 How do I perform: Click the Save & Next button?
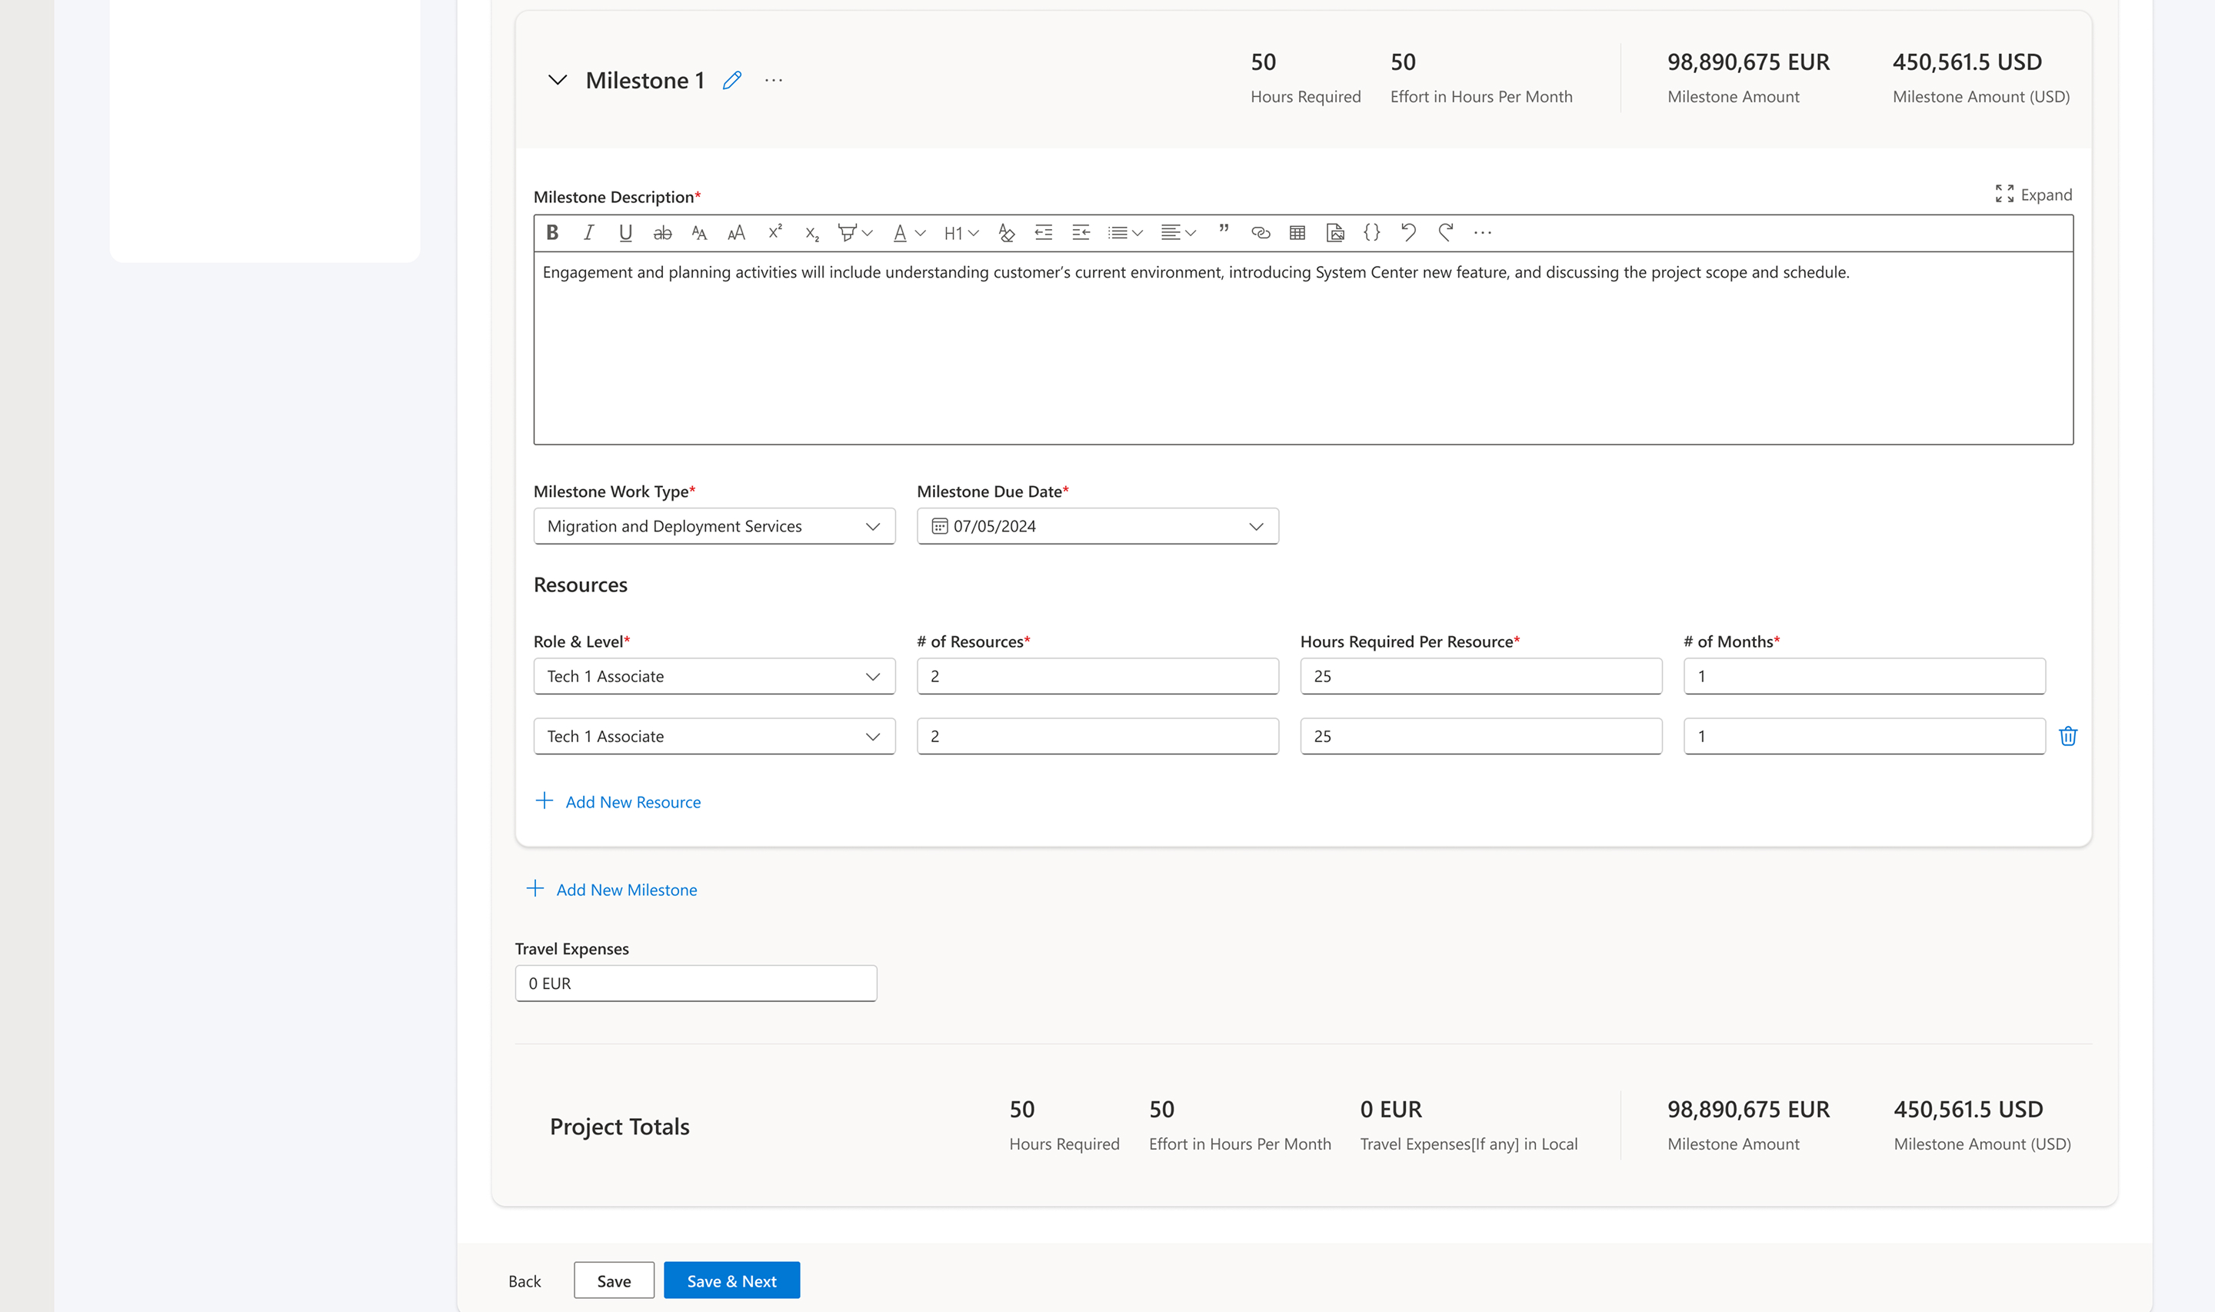(x=731, y=1280)
